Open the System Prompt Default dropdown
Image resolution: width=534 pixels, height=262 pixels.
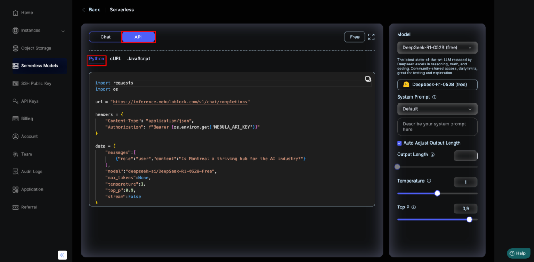[x=437, y=109]
